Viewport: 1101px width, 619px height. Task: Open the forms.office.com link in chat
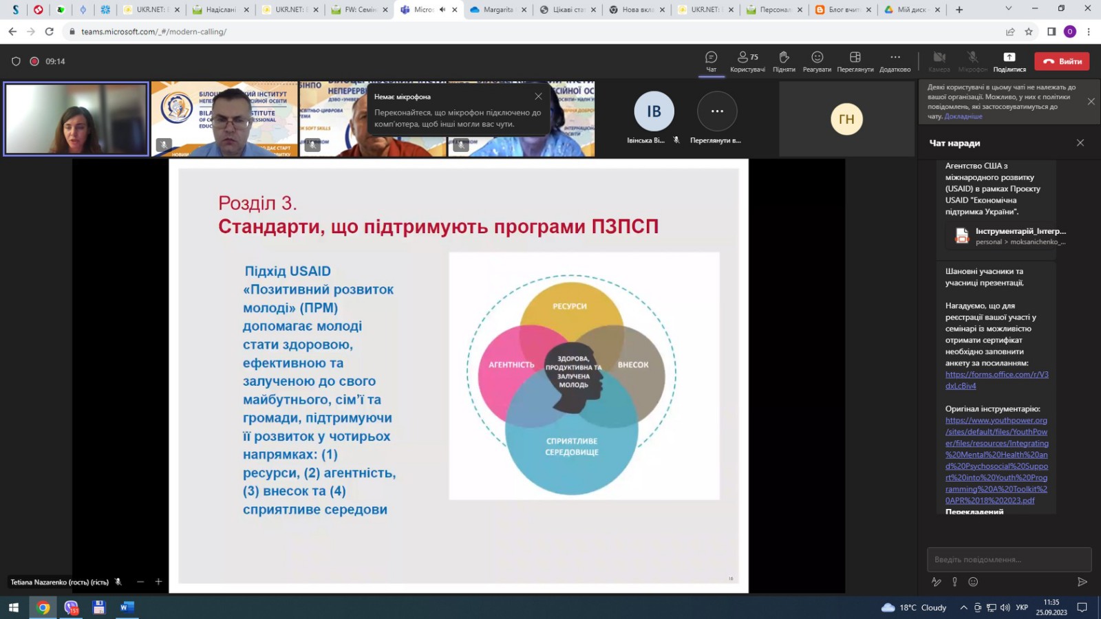[996, 380]
